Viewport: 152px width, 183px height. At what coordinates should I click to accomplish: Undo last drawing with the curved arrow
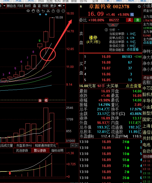[x=43, y=11]
